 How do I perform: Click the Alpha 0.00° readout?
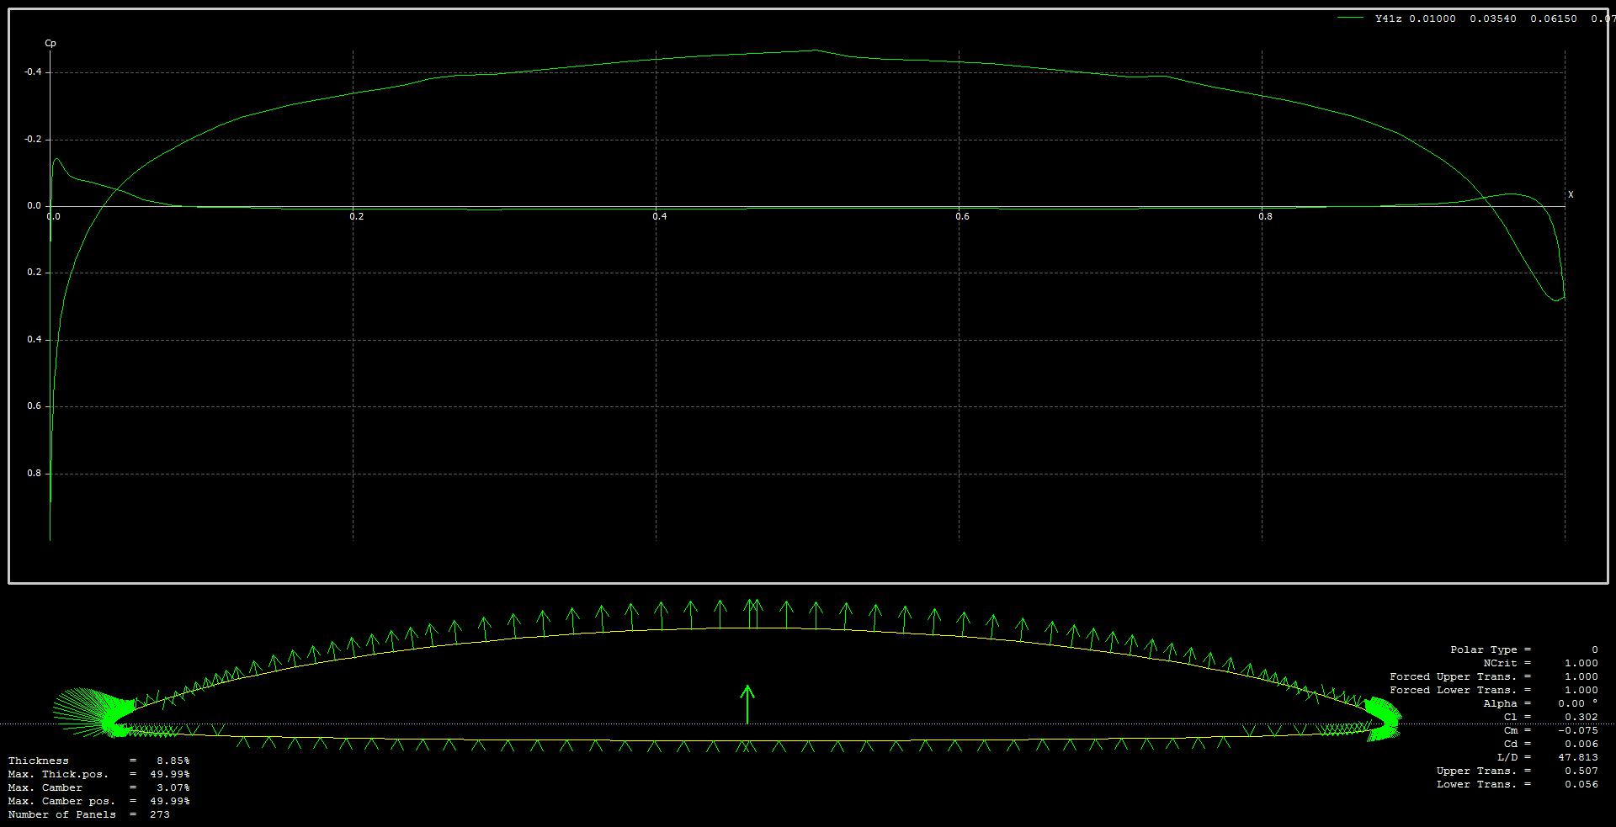tap(1577, 703)
